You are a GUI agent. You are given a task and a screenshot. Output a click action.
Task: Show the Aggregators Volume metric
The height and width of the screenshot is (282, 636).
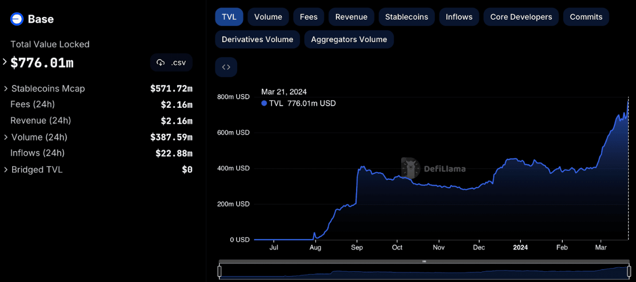tap(349, 39)
